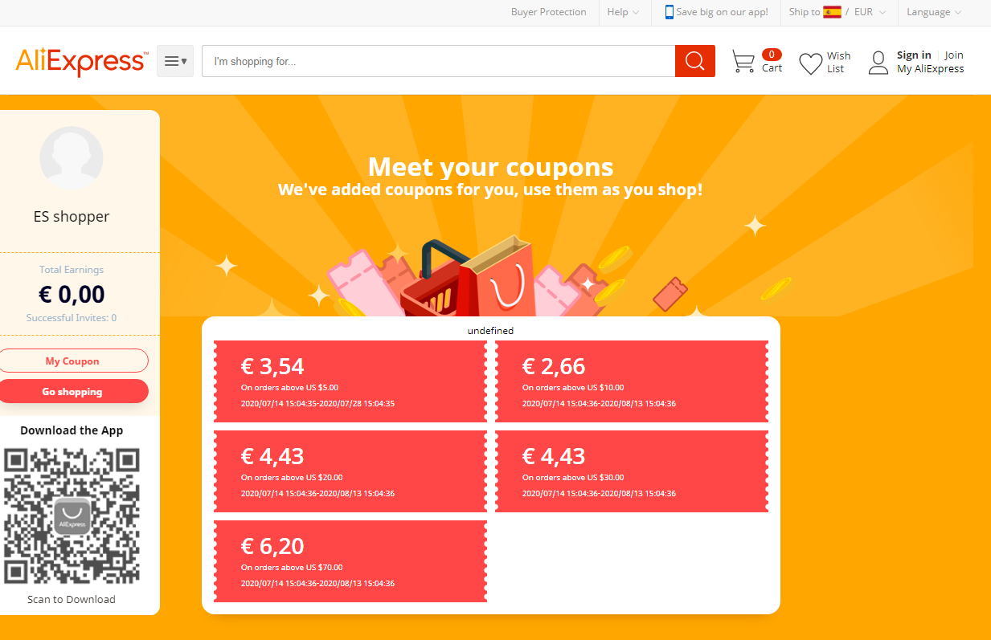Click the Sign in link
This screenshot has height=640, width=991.
(914, 55)
